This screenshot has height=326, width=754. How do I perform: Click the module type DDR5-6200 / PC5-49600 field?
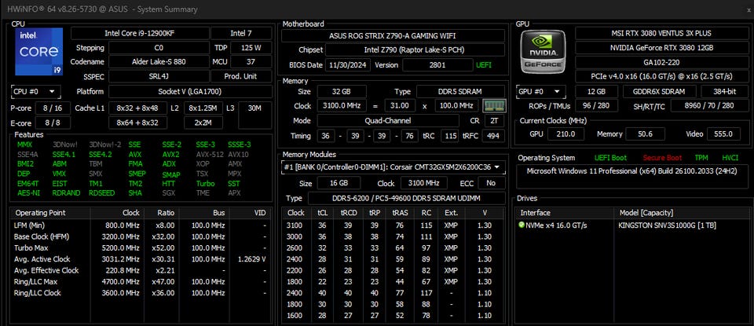(406, 198)
